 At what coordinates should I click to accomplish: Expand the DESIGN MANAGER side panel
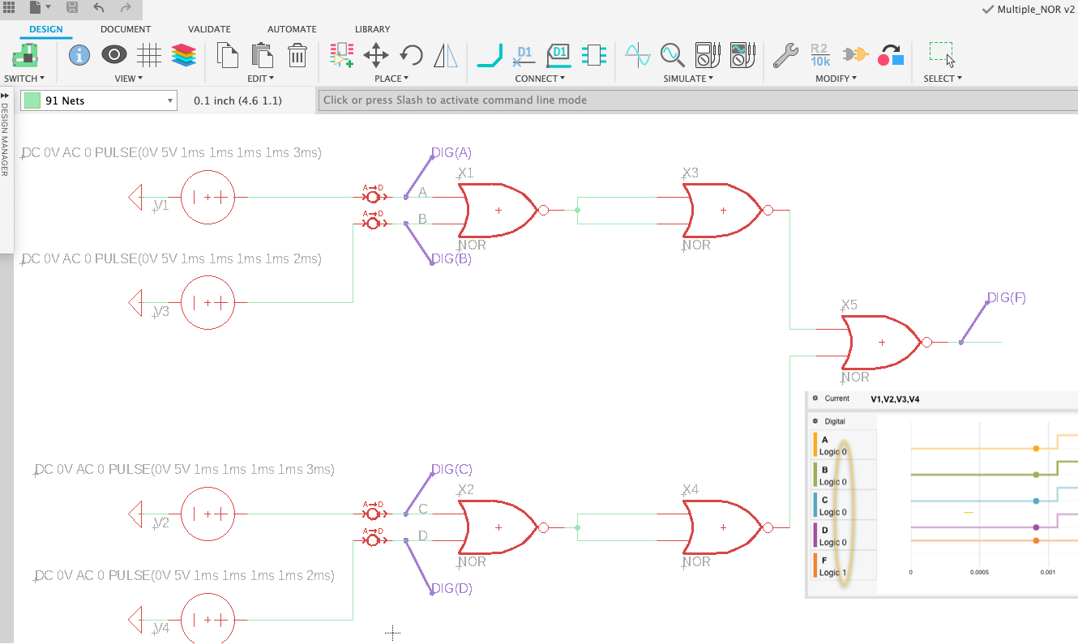click(6, 95)
